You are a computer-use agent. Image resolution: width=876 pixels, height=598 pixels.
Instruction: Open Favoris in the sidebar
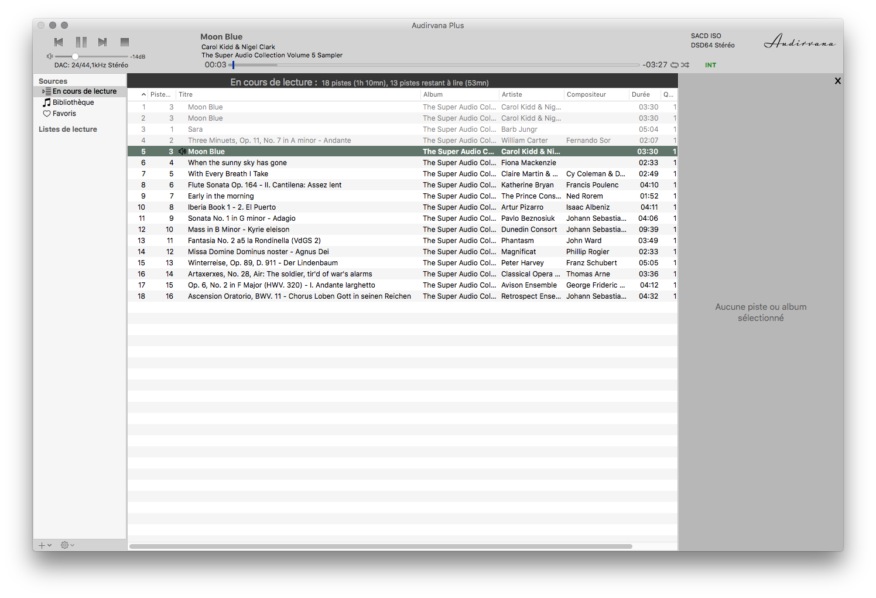[x=64, y=114]
